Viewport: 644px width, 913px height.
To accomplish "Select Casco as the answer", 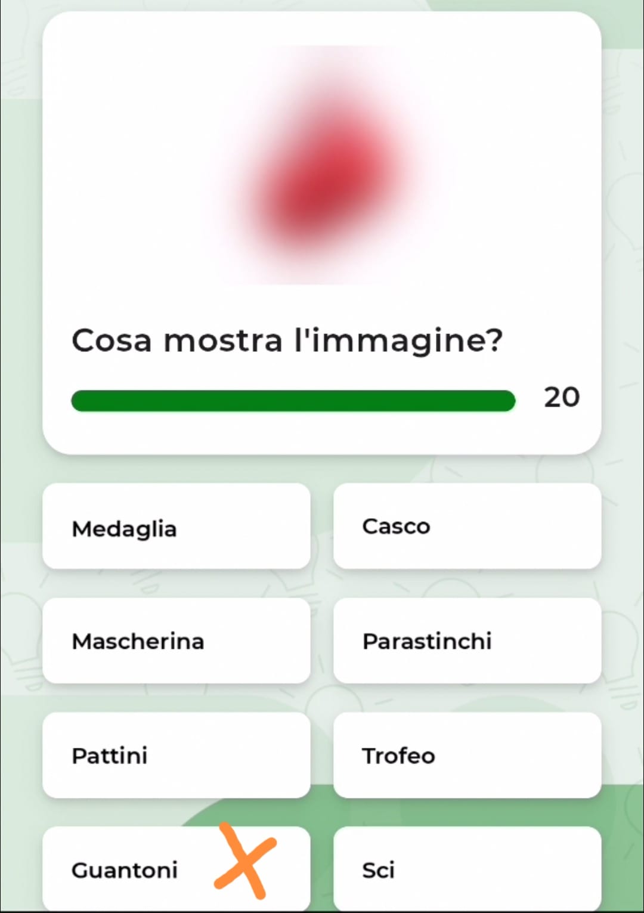I will [467, 526].
